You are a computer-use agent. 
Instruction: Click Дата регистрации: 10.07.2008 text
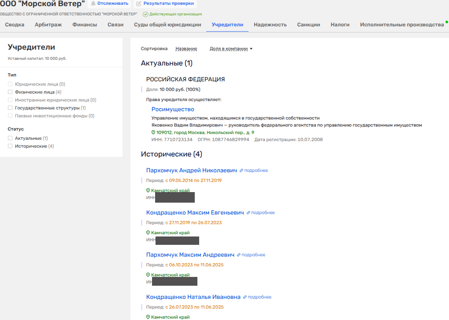tap(288, 140)
